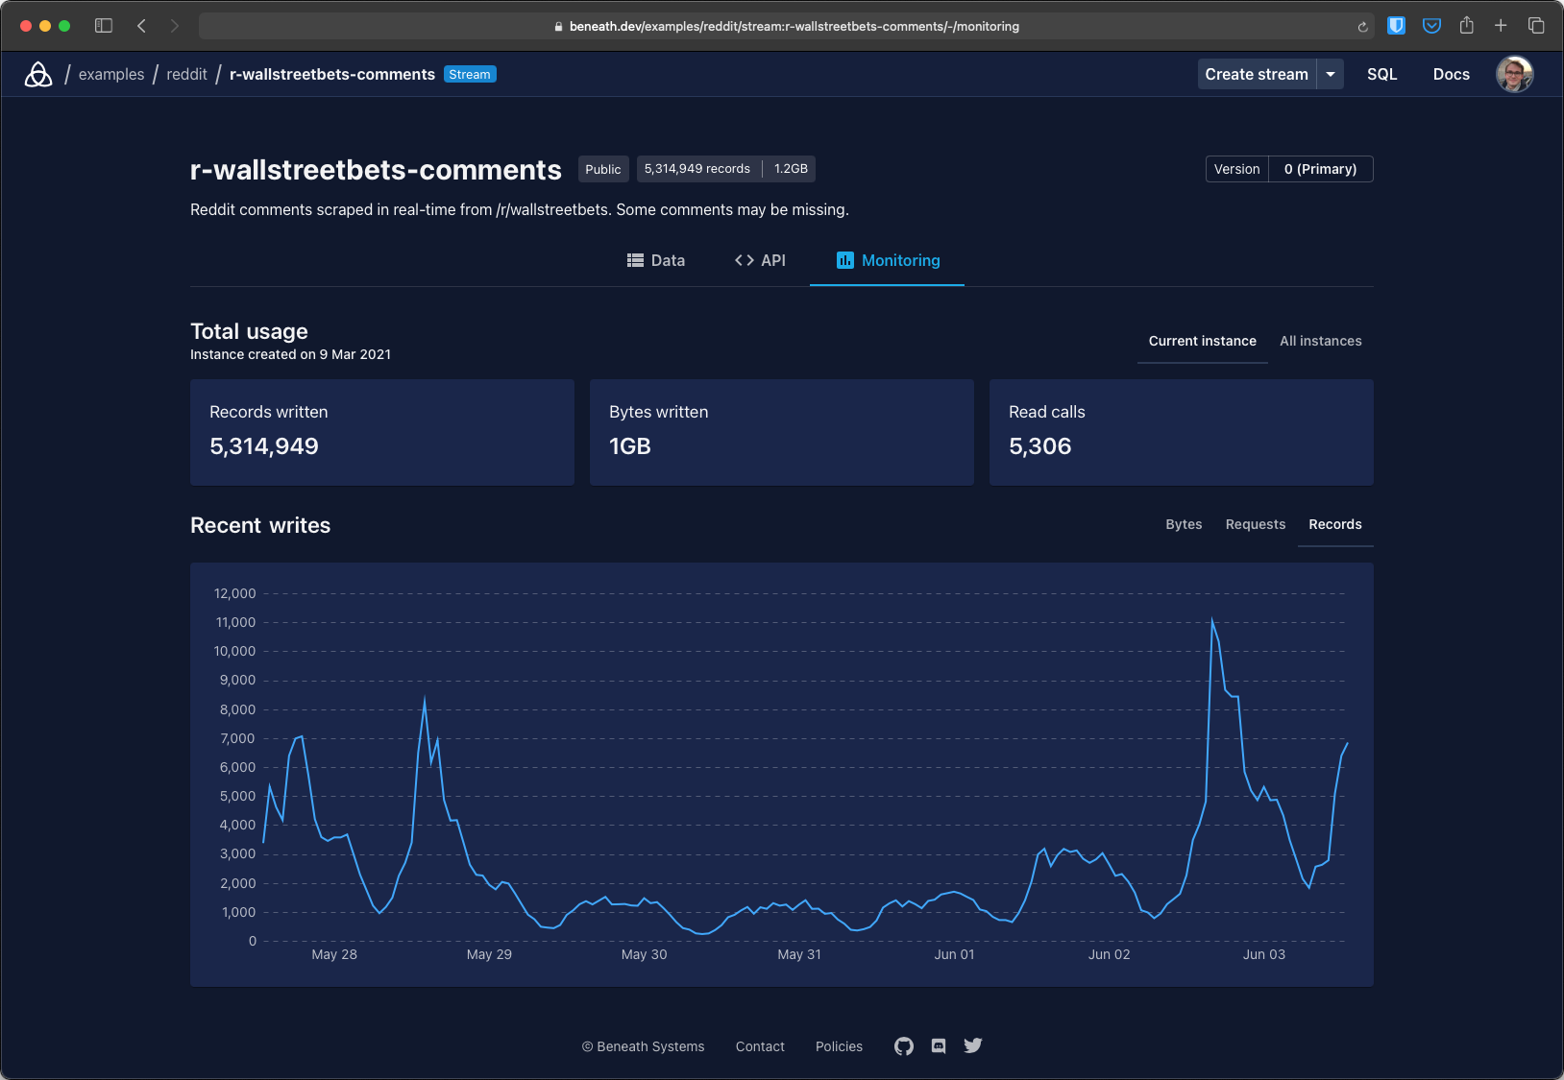Viewport: 1564px width, 1080px height.
Task: Select the Current instance tab
Action: tap(1203, 341)
